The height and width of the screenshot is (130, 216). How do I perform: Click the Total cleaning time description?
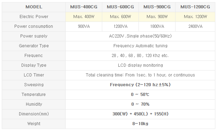(x=140, y=75)
